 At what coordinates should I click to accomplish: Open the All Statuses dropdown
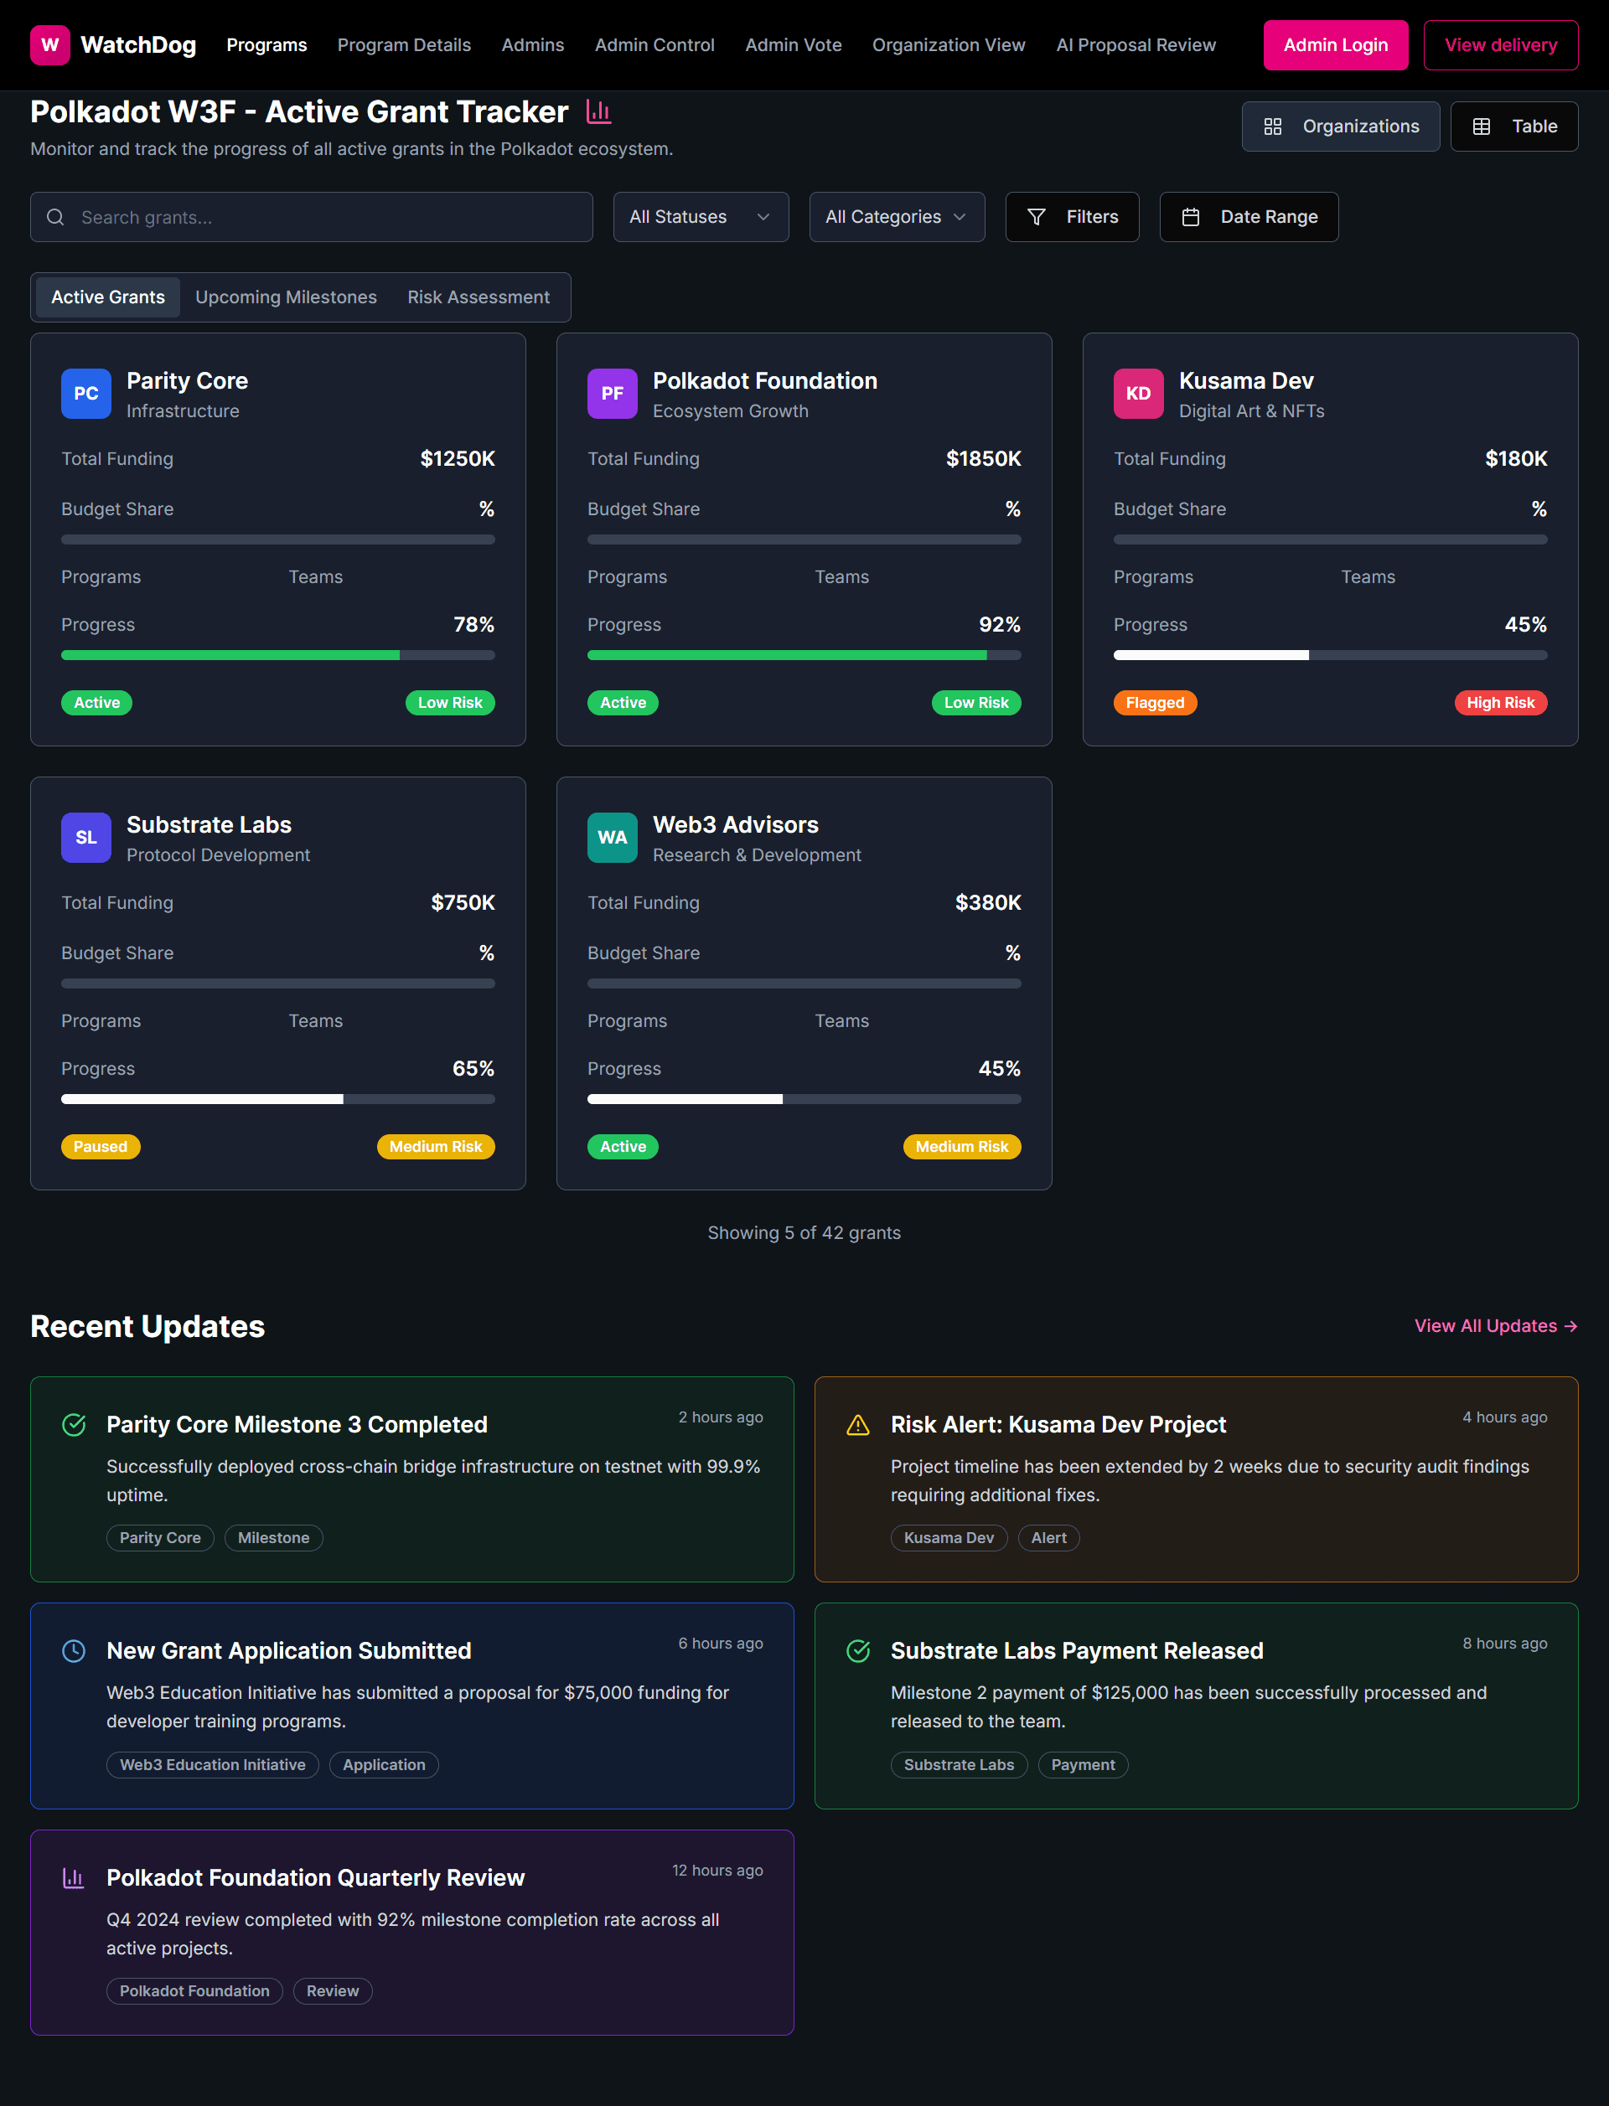[700, 217]
